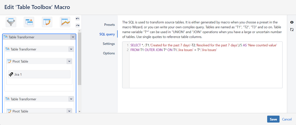Click the Chart from Table icon

point(65,22)
